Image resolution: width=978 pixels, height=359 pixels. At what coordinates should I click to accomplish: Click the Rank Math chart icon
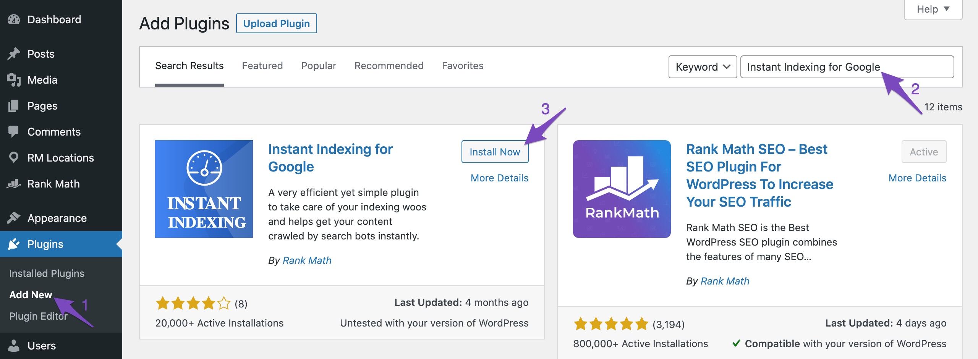[14, 184]
